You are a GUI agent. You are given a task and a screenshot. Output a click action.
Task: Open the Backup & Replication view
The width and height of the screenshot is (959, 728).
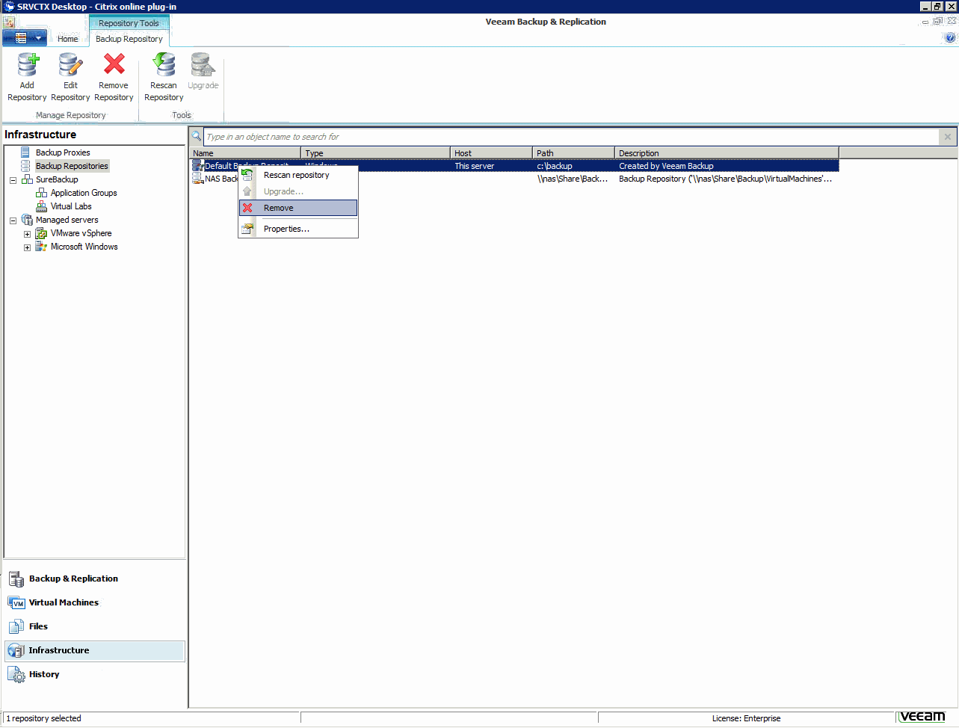(95, 579)
